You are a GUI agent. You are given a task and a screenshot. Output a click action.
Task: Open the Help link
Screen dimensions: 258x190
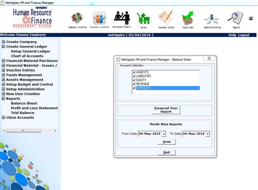tap(232, 35)
